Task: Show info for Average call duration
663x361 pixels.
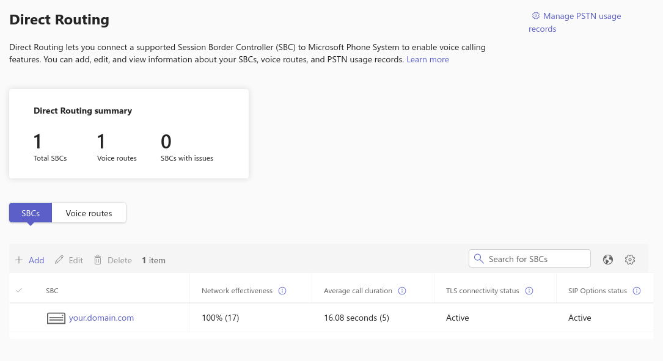Action: tap(402, 291)
